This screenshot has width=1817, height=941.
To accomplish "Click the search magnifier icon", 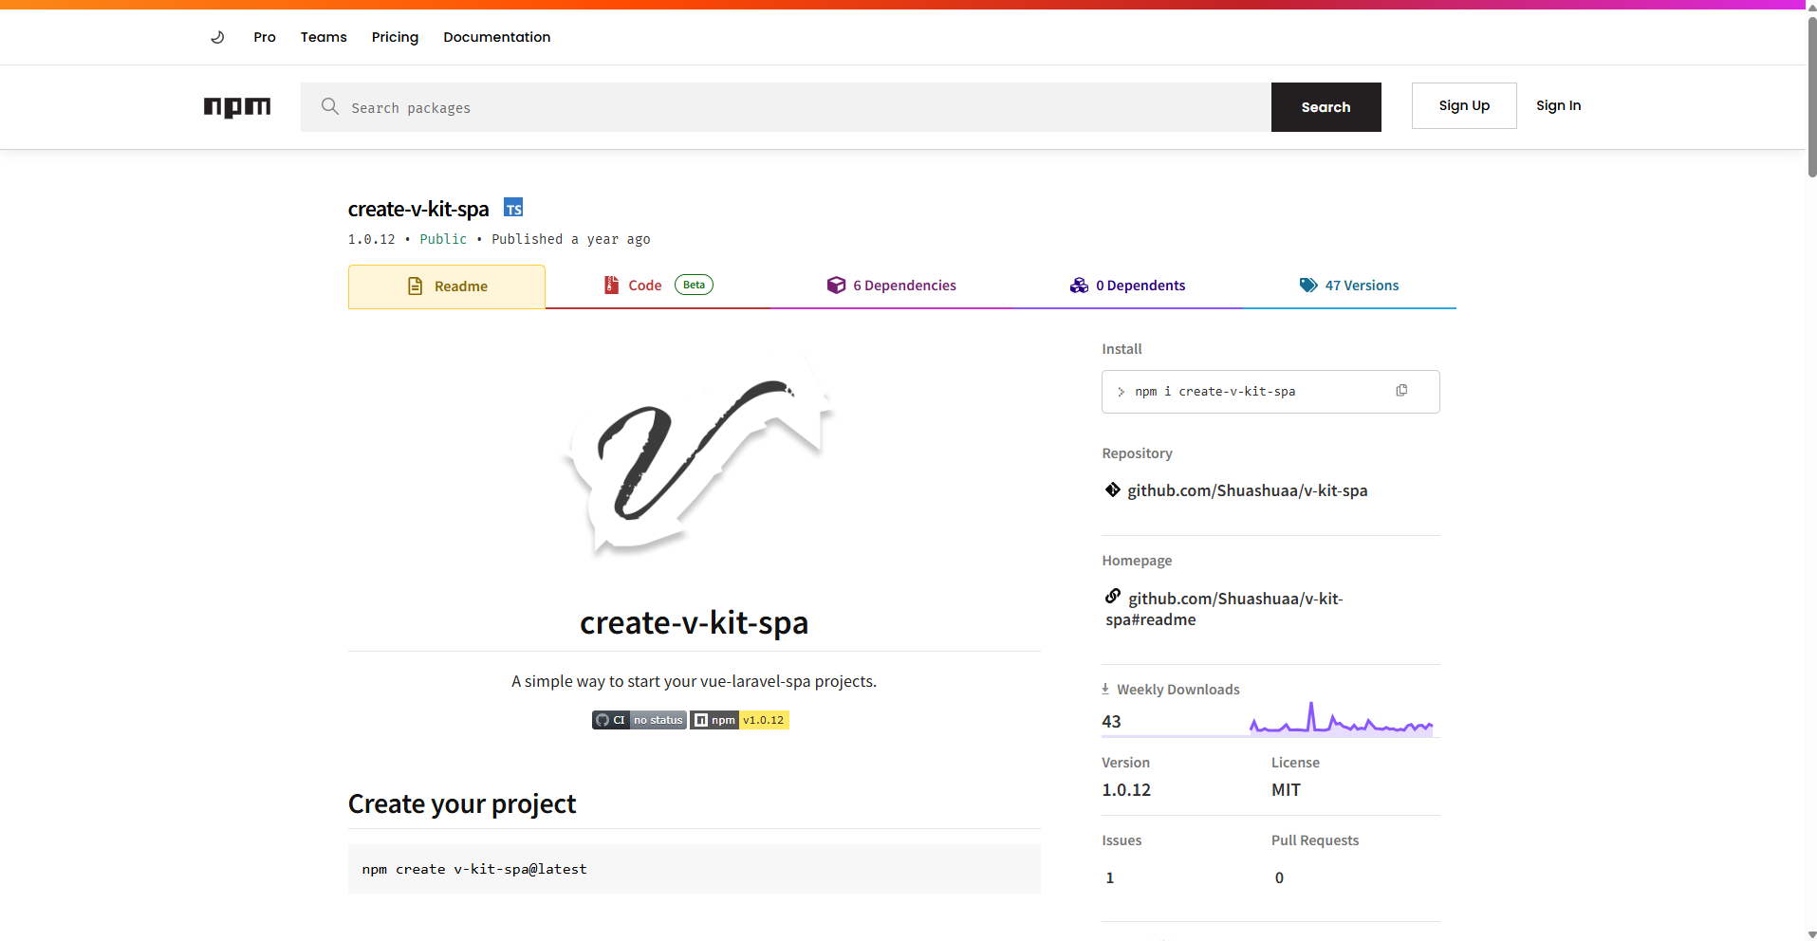I will (329, 106).
